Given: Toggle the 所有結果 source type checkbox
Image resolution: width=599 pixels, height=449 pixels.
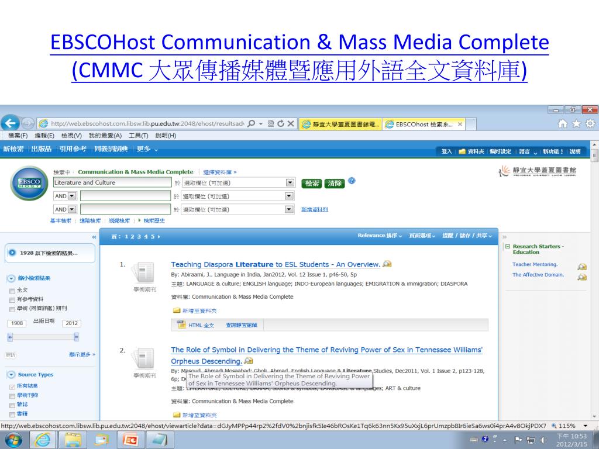Looking at the screenshot, I should [x=12, y=387].
